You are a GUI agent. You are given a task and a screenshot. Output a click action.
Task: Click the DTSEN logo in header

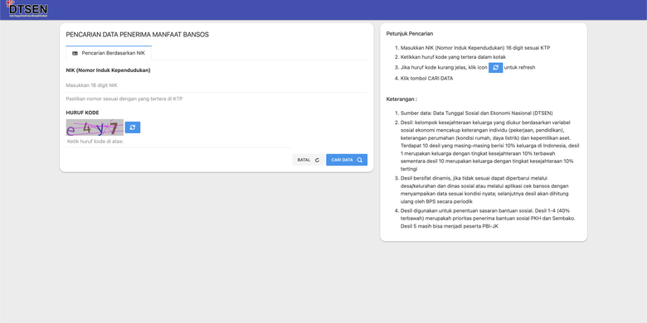27,8
